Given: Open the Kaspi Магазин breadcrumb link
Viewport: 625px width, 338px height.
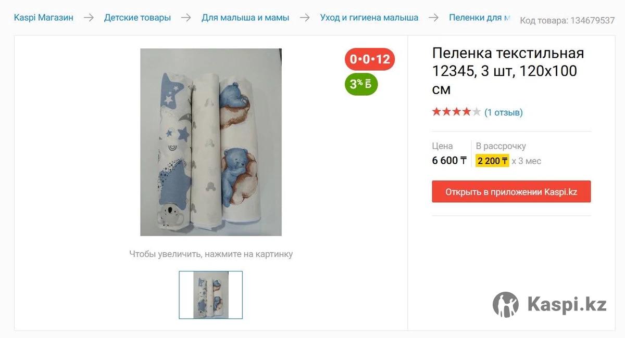Looking at the screenshot, I should coord(44,18).
